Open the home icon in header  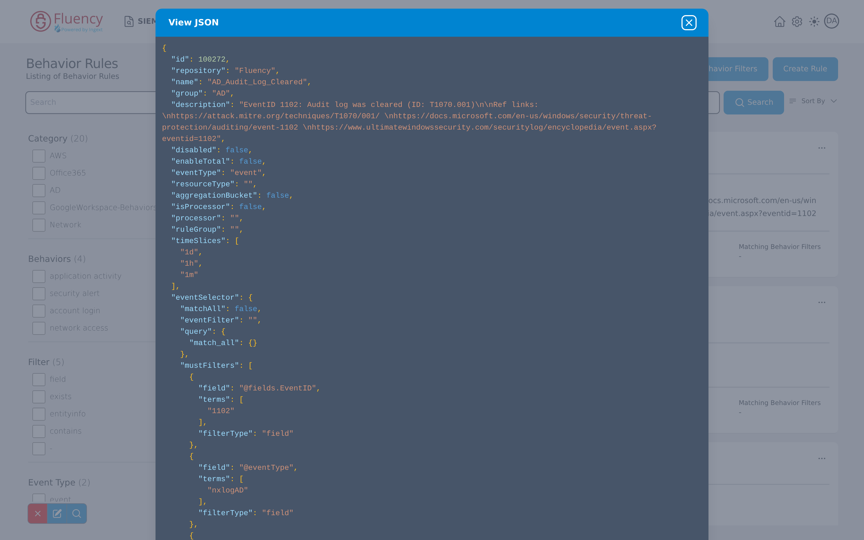pos(779,22)
